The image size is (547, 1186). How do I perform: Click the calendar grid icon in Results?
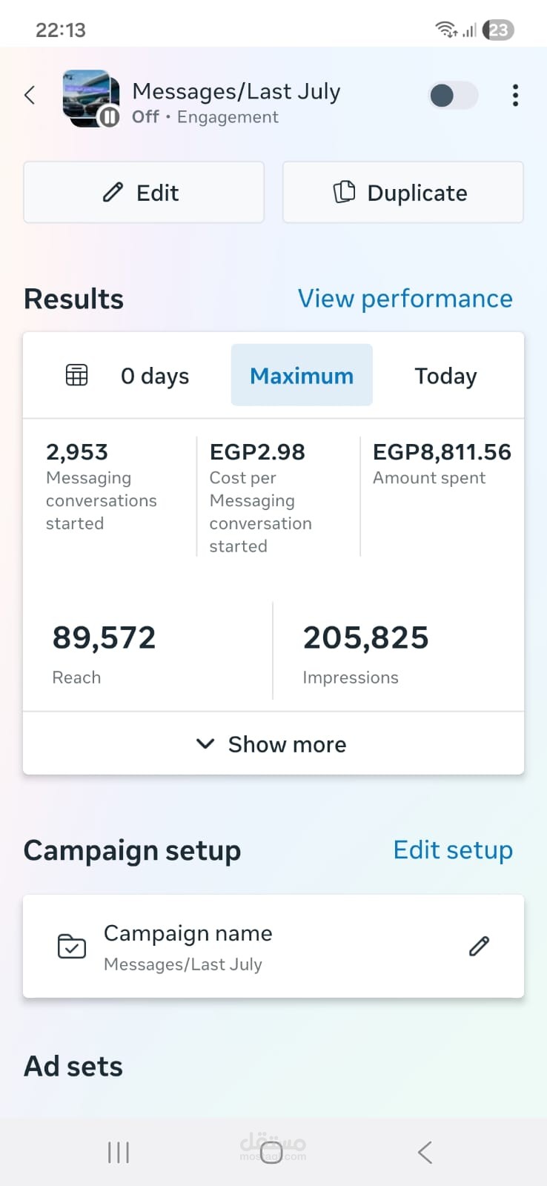76,375
